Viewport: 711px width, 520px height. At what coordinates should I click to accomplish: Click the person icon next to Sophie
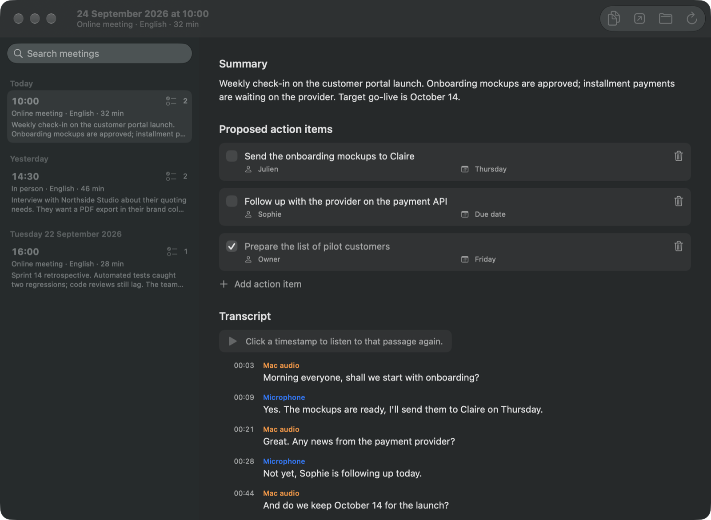click(x=248, y=214)
